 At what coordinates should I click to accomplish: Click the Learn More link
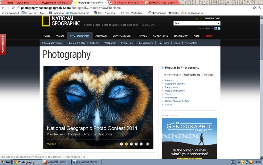coord(149,25)
